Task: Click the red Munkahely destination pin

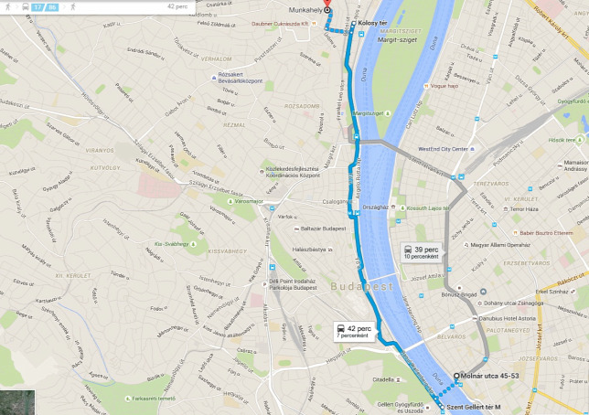Action: (327, 3)
